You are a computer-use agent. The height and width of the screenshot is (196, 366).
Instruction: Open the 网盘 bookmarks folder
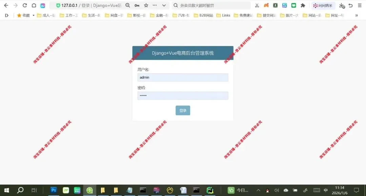114,15
